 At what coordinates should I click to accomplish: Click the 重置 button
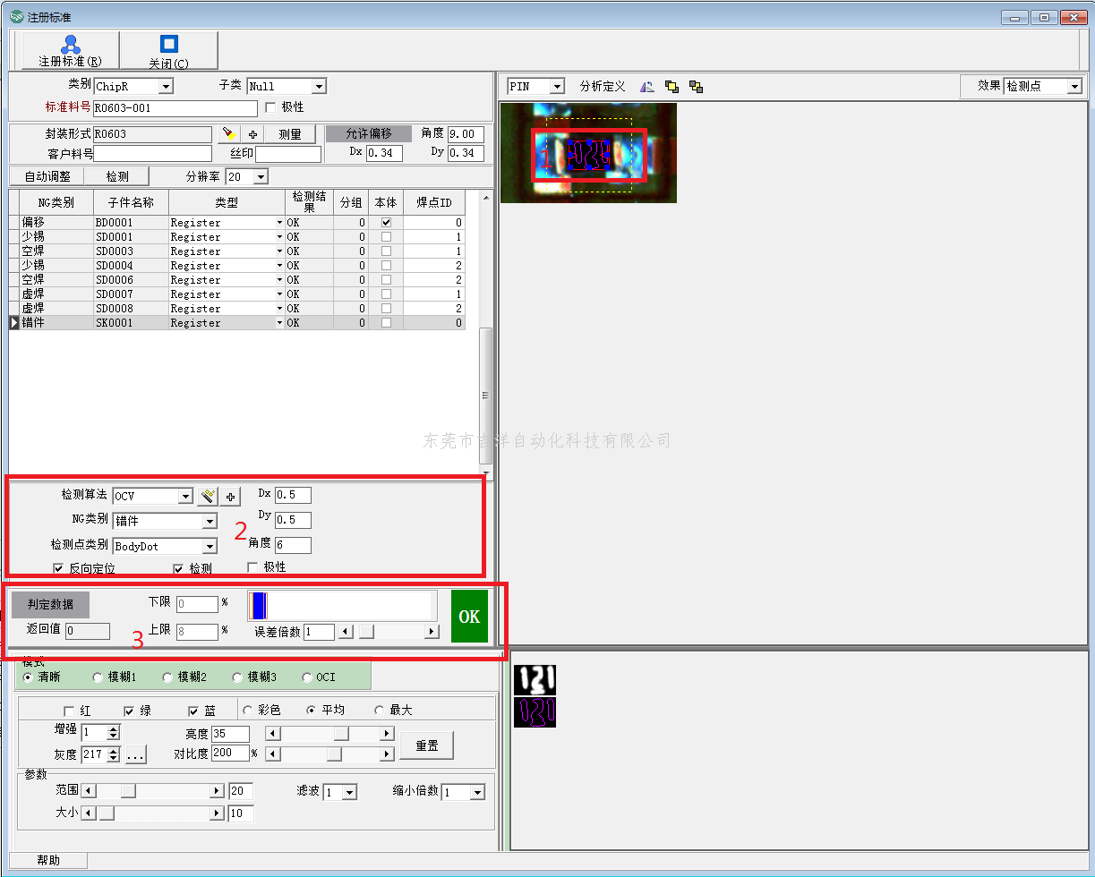pyautogui.click(x=426, y=745)
